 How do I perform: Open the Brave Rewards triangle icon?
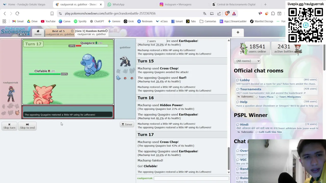coord(234,13)
